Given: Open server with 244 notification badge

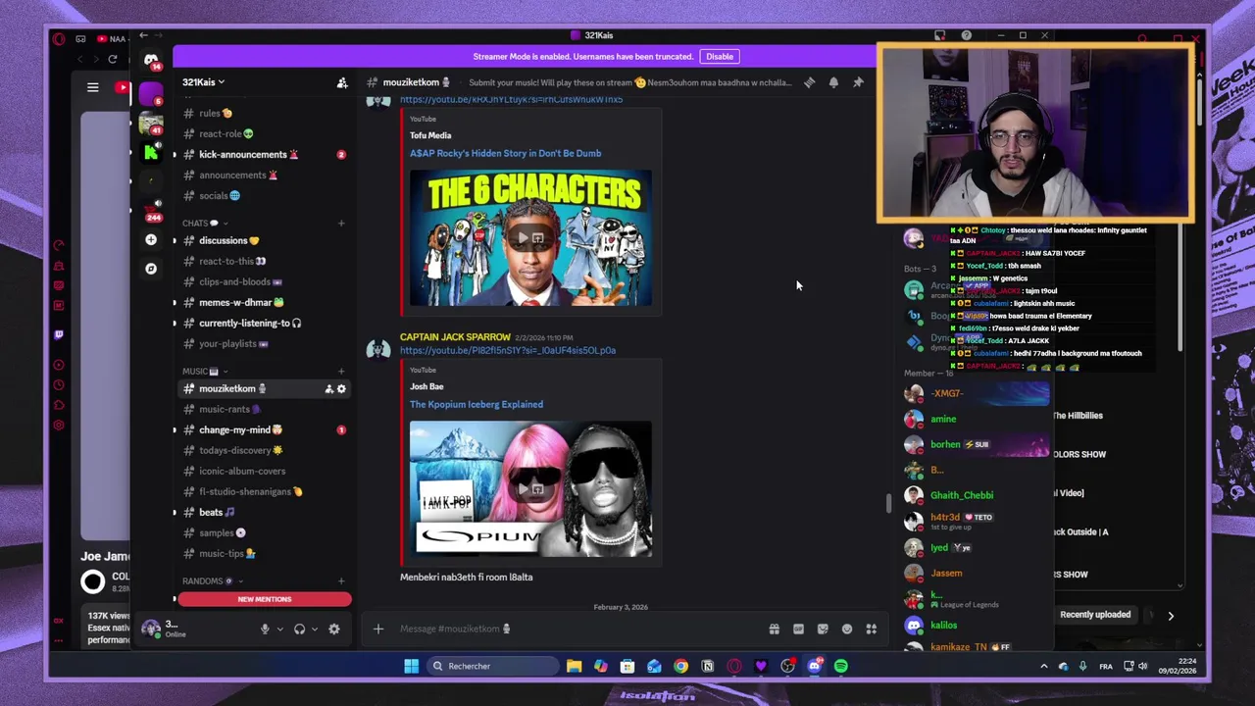Looking at the screenshot, I should (x=151, y=209).
